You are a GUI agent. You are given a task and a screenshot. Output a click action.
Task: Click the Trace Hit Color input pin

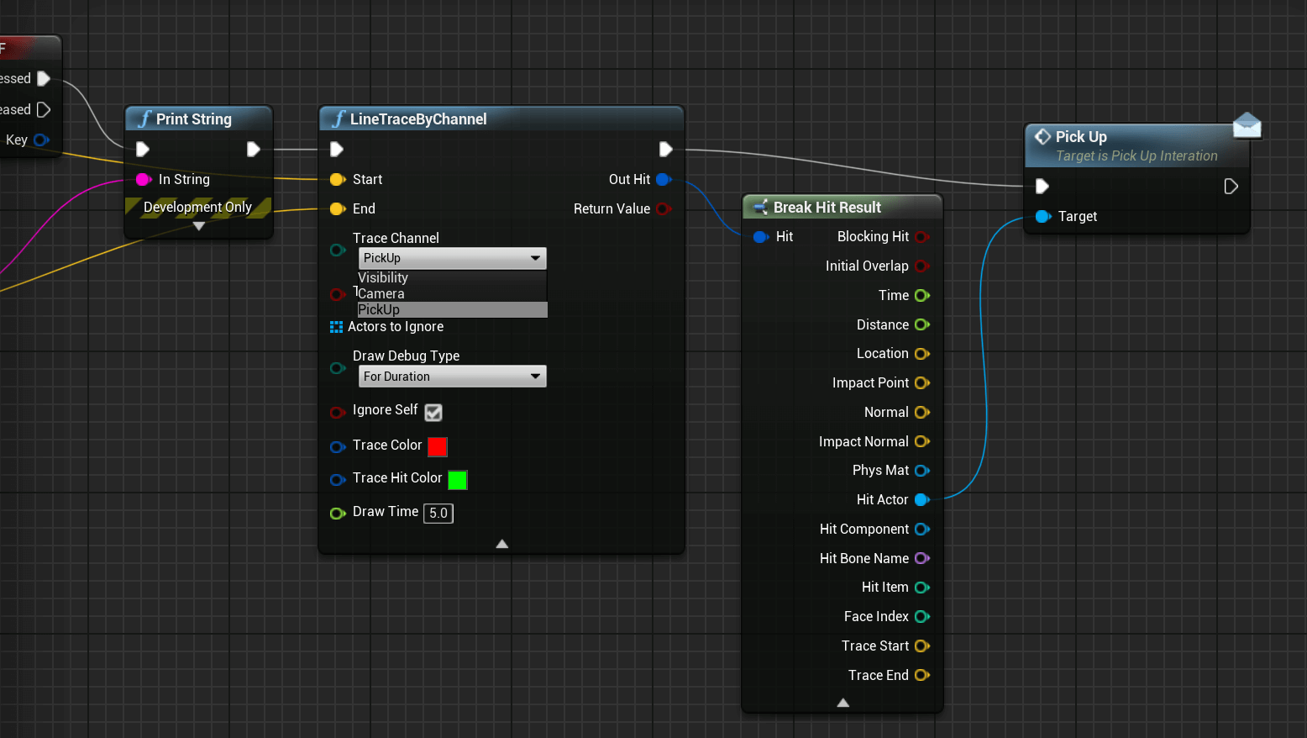point(338,480)
